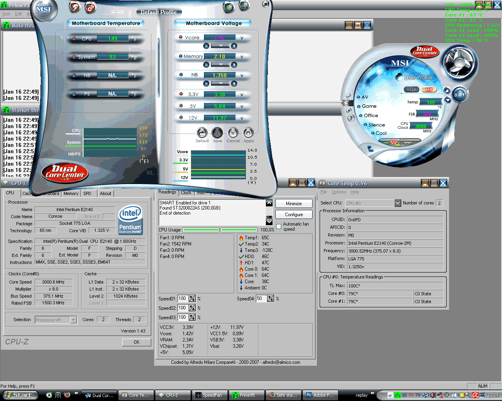This screenshot has width=502, height=401.
Task: Click the Default Profile label
Action: pos(159,12)
